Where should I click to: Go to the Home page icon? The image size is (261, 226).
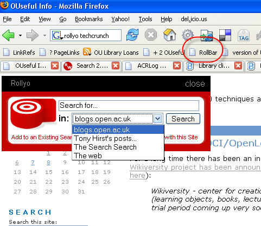coord(169,35)
